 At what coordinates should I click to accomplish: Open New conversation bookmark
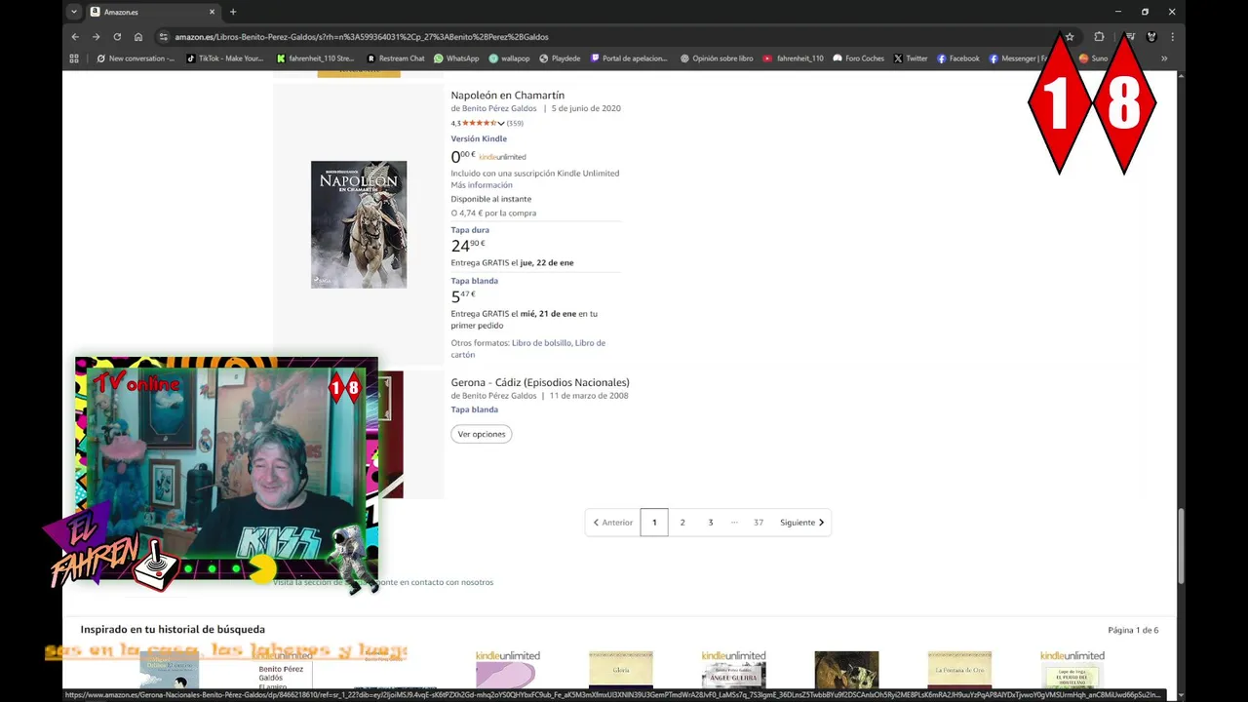coord(136,58)
